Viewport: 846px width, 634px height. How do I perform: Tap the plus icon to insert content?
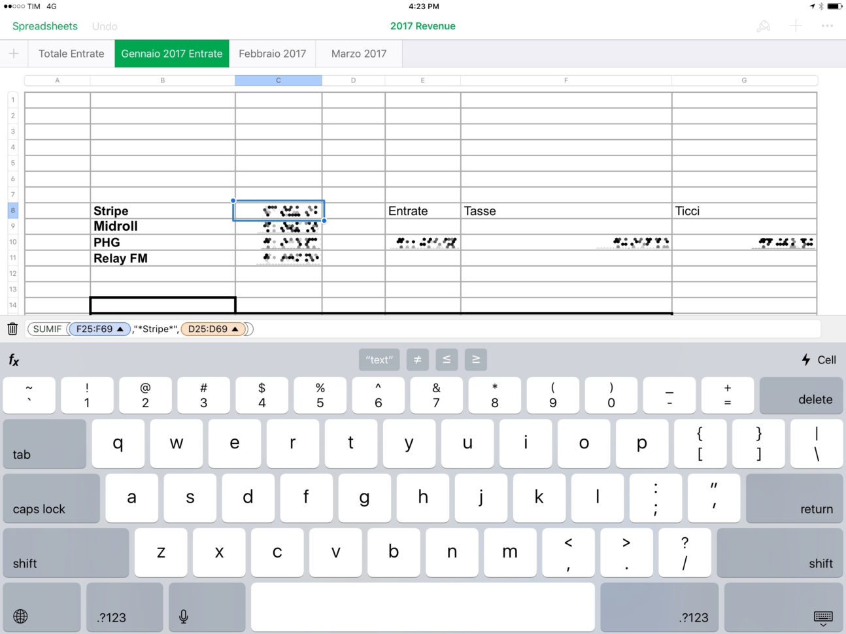pyautogui.click(x=796, y=26)
